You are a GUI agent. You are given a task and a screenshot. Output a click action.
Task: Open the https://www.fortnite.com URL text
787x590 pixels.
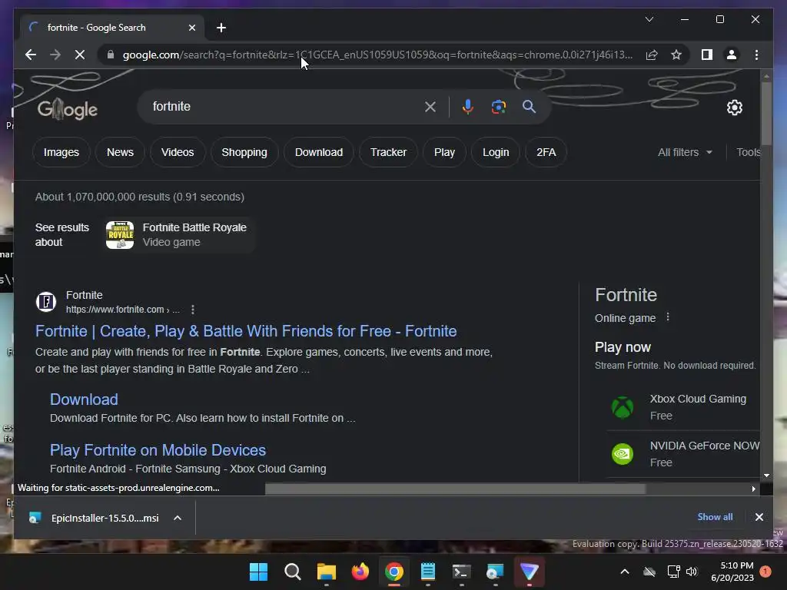tap(115, 310)
